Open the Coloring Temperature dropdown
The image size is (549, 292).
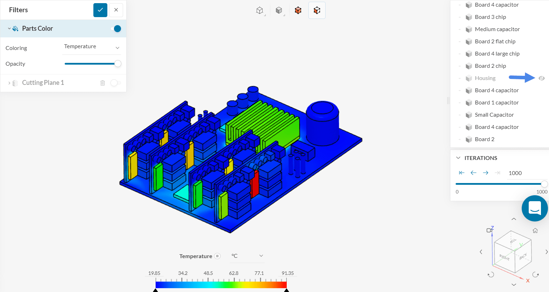pyautogui.click(x=92, y=47)
